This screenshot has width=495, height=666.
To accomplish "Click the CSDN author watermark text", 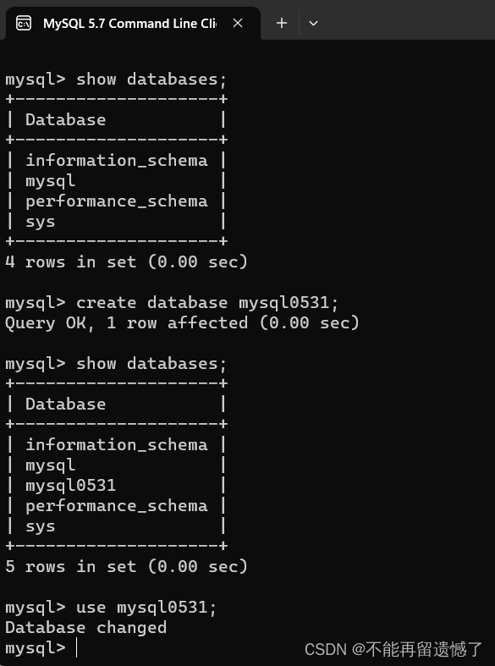I will pos(393,649).
